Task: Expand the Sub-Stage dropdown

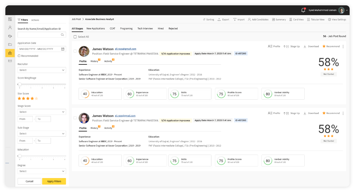Action: click(42, 134)
